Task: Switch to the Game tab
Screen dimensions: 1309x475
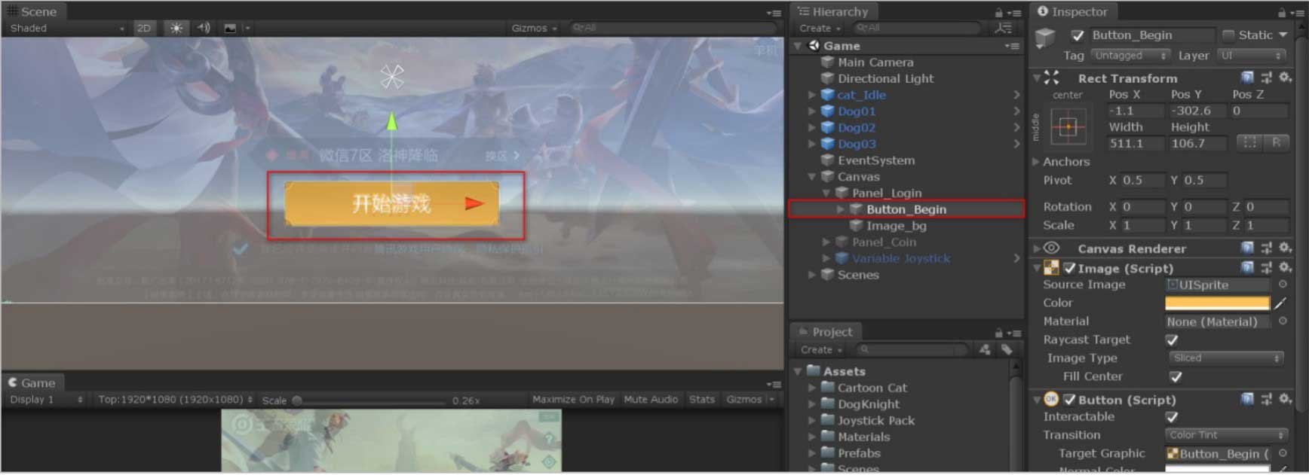Action: click(x=32, y=383)
